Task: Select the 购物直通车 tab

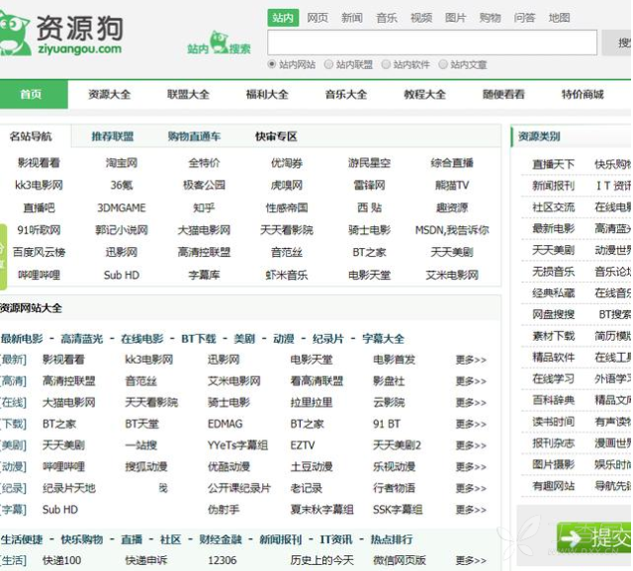Action: [x=194, y=136]
